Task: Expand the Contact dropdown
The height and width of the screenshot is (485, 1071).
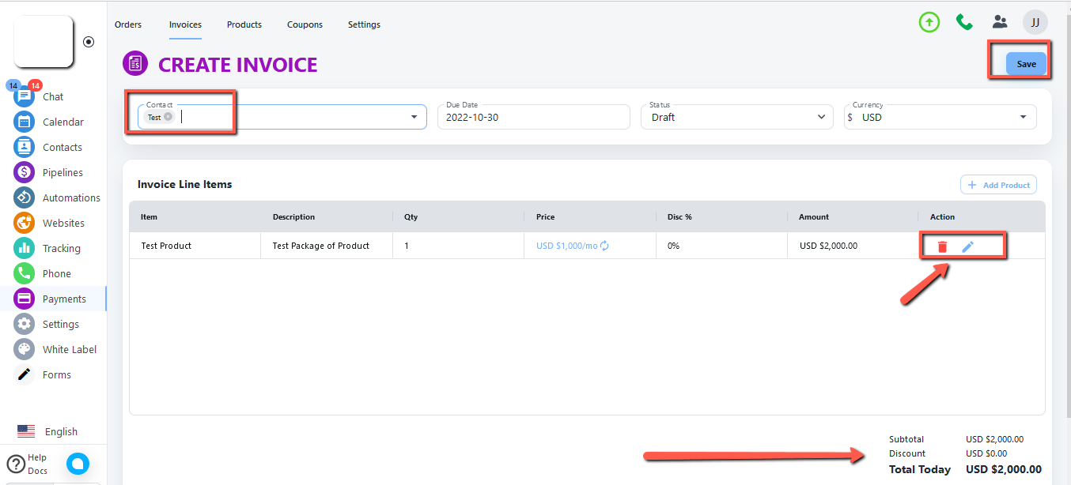Action: [x=414, y=117]
